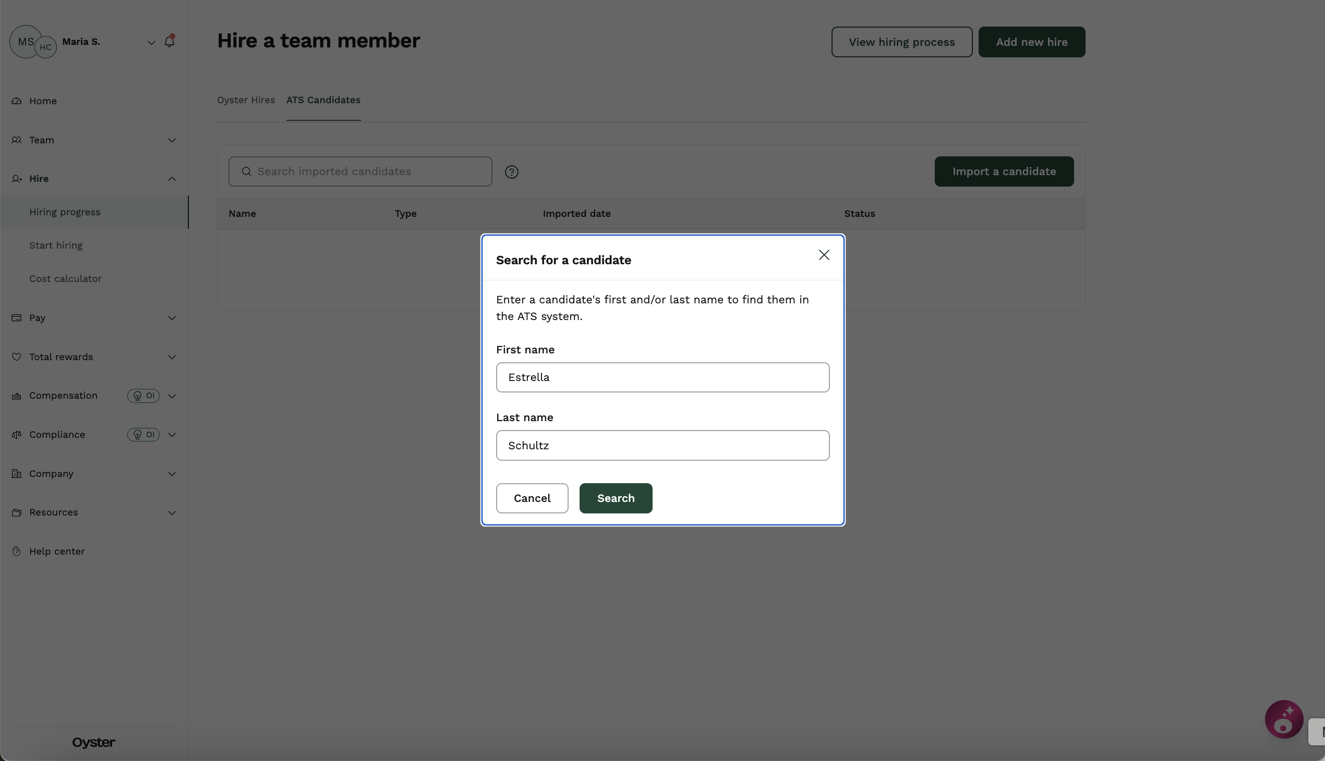Click the OI badge next to Compensation
The image size is (1325, 761).
pyautogui.click(x=143, y=396)
